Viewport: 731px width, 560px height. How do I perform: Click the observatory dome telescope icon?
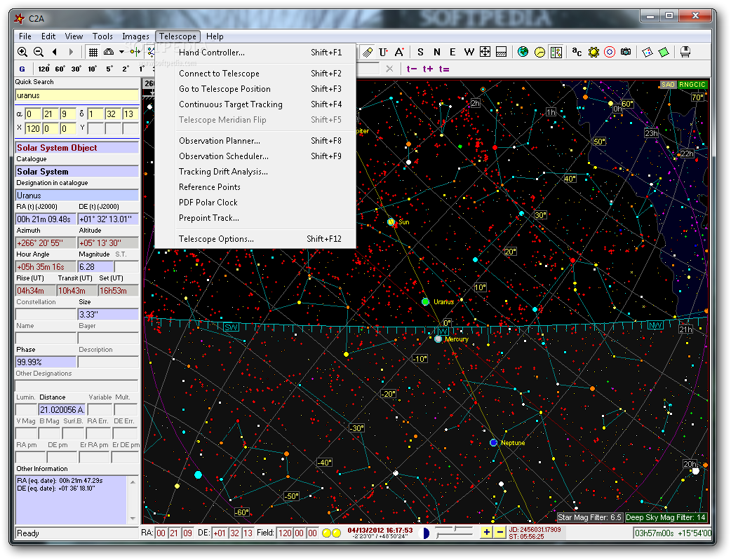point(685,52)
